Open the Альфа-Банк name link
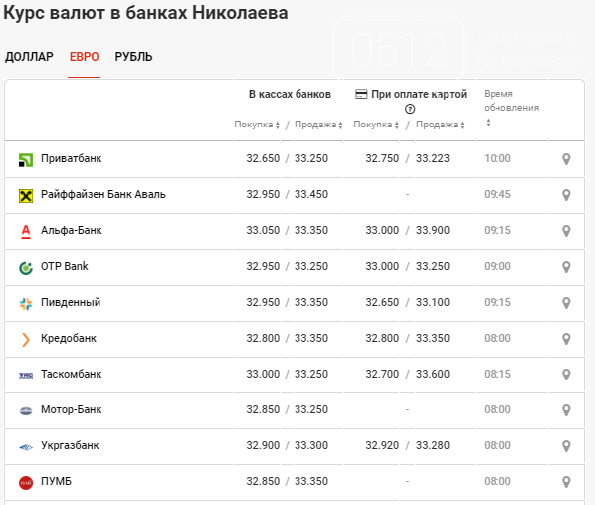Viewport: 595px width, 505px height. 72,230
